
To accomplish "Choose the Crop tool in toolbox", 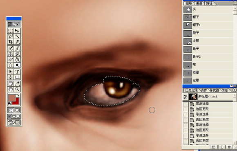I will (x=11, y=42).
